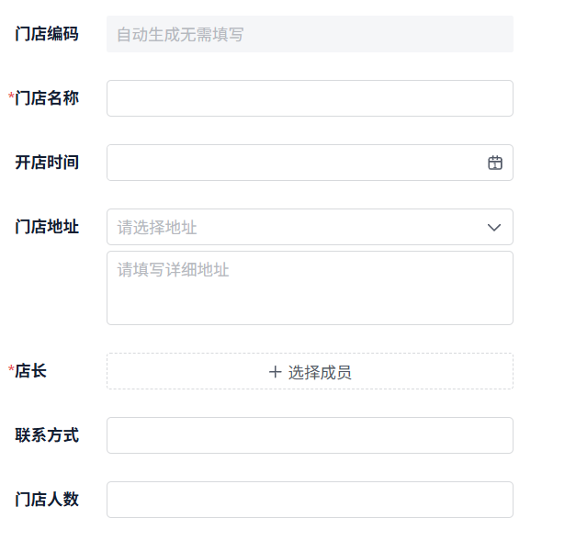Click into the 开店时间 date field
Image resolution: width=587 pixels, height=541 pixels.
click(294, 163)
